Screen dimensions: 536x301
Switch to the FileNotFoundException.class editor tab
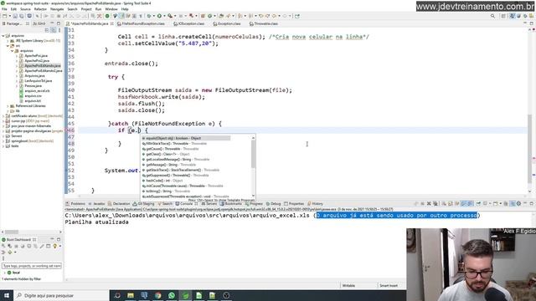(x=141, y=23)
